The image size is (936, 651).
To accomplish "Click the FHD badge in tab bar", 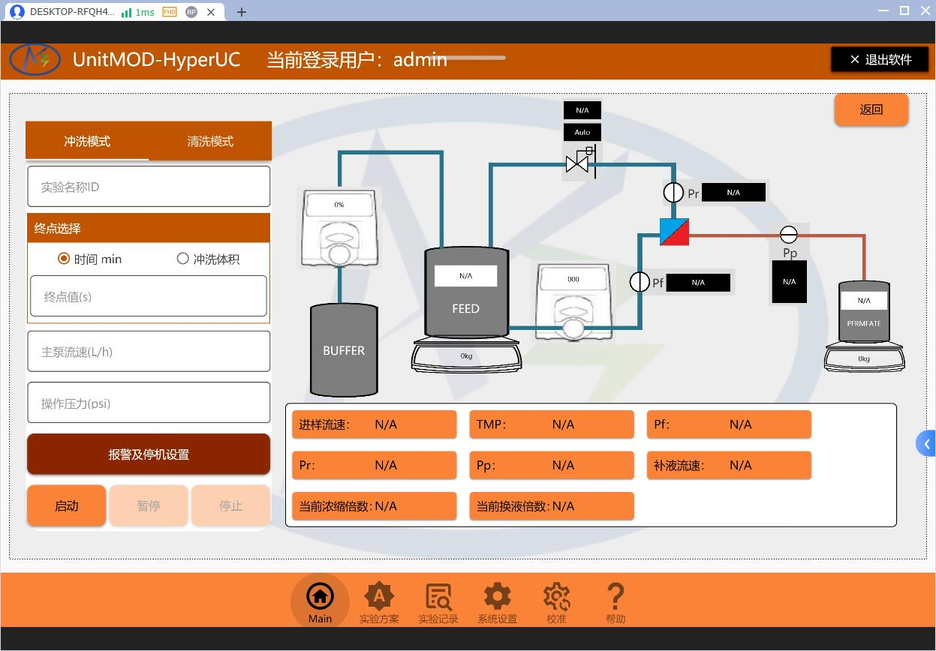I will (170, 12).
